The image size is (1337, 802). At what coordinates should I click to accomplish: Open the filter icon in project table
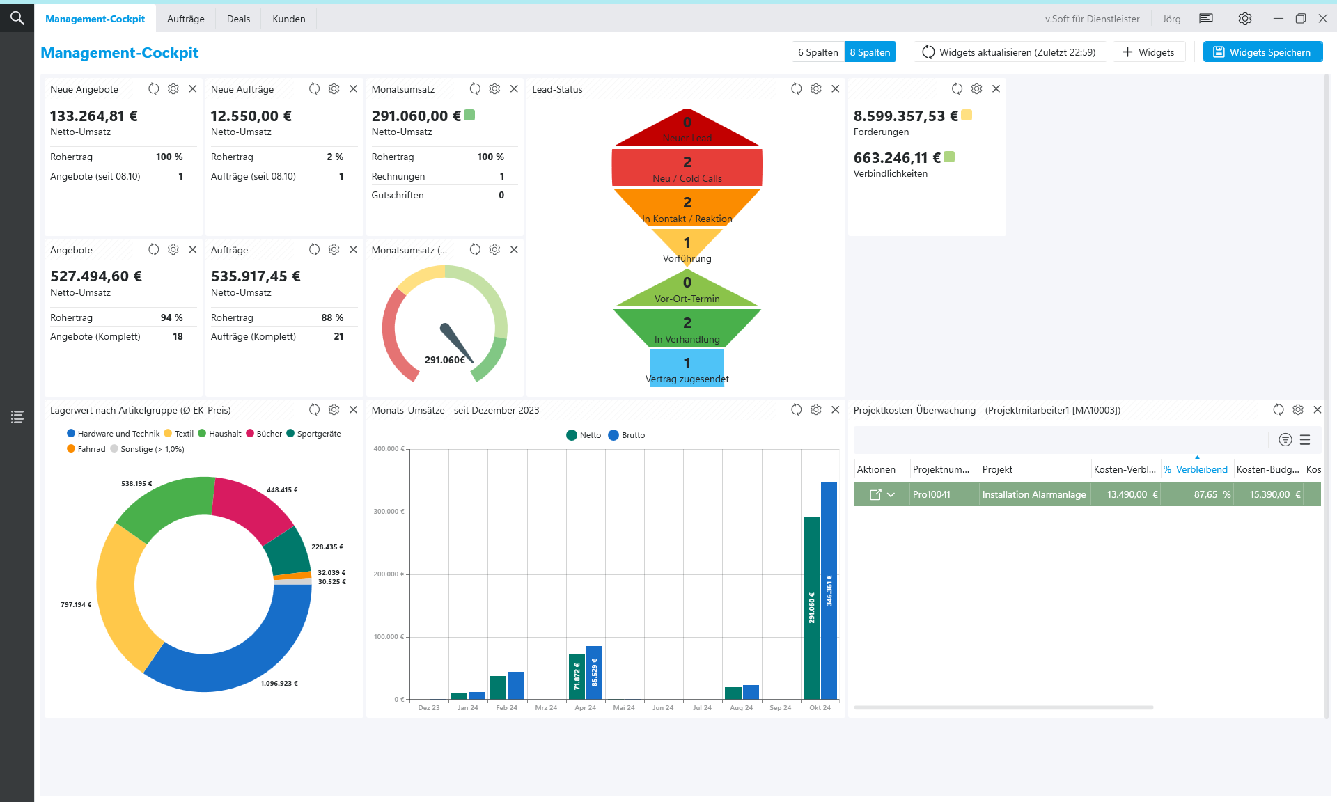coord(1285,439)
